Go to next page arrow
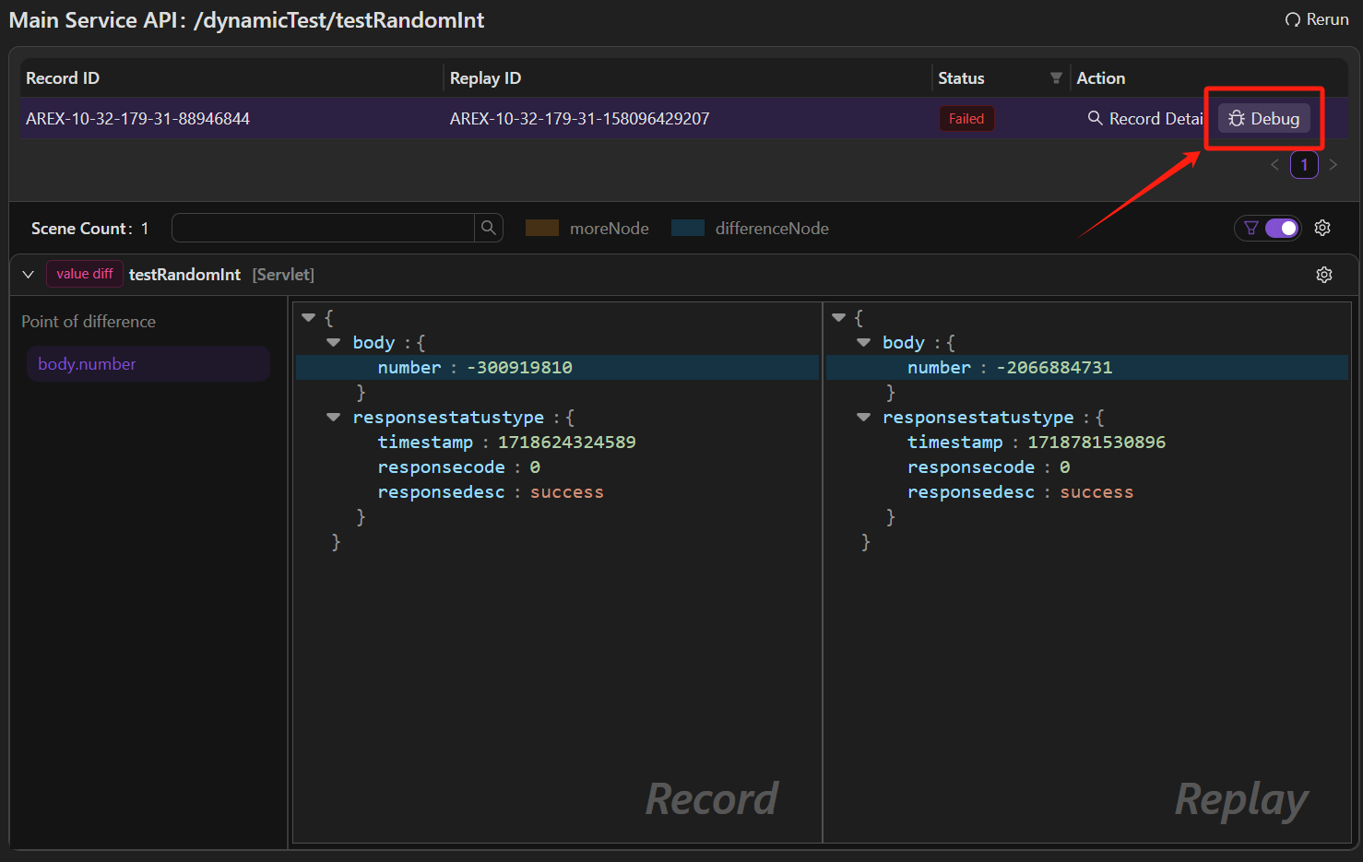Viewport: 1363px width, 862px height. (1333, 165)
